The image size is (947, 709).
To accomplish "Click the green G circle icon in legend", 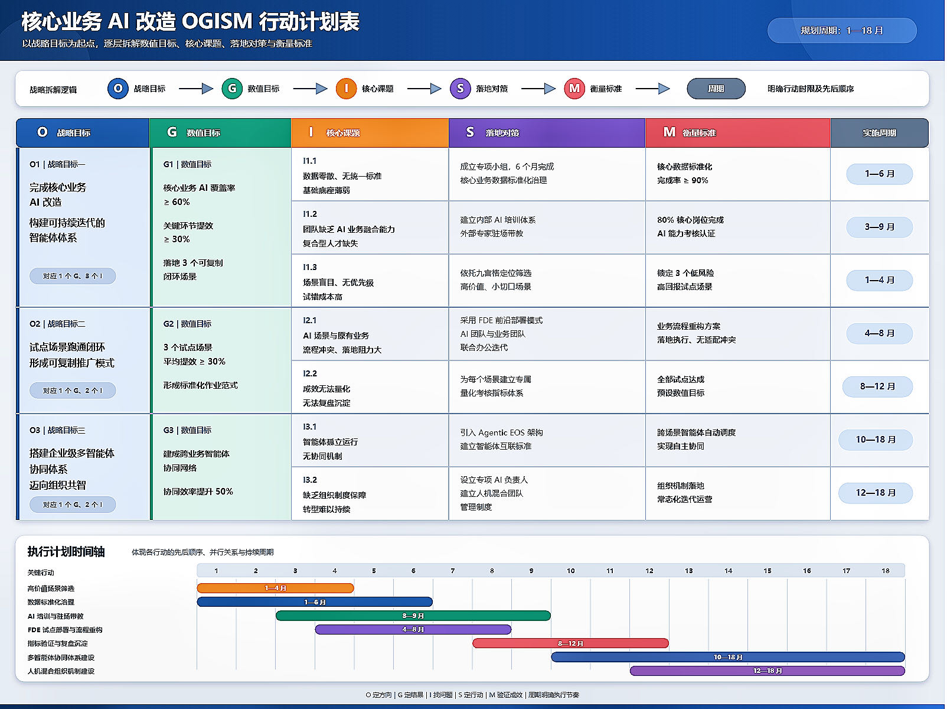I will 232,89.
